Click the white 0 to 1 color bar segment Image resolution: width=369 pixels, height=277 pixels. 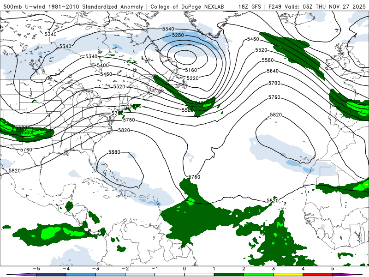click(199, 275)
